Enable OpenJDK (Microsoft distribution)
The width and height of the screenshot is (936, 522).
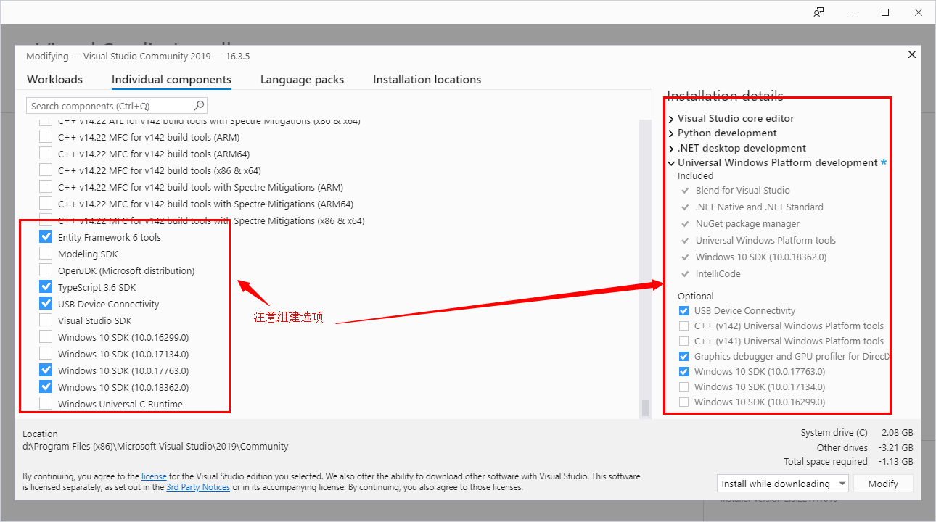pos(46,270)
